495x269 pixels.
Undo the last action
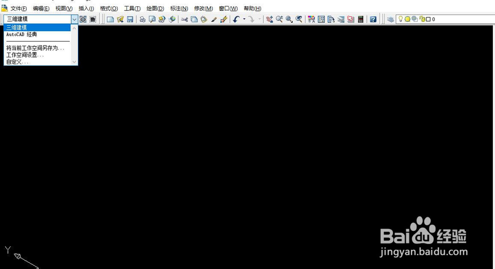(237, 19)
